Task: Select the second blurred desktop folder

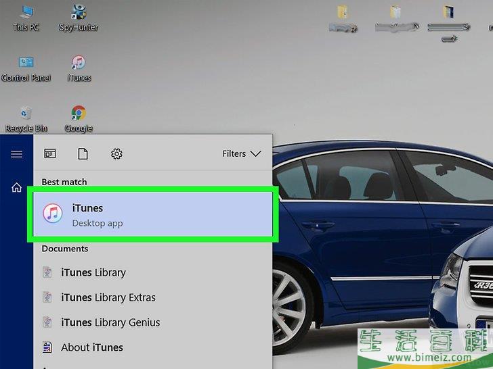Action: pos(397,19)
